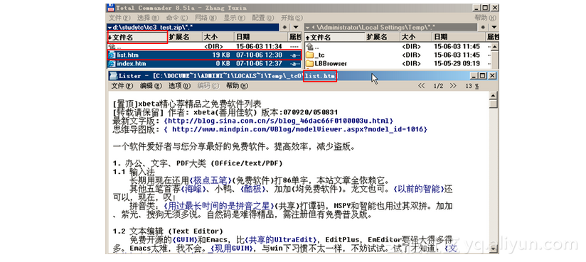Click the LBBrowser folder icon in right panel
Screen dimensions: 586x262
[x=309, y=63]
